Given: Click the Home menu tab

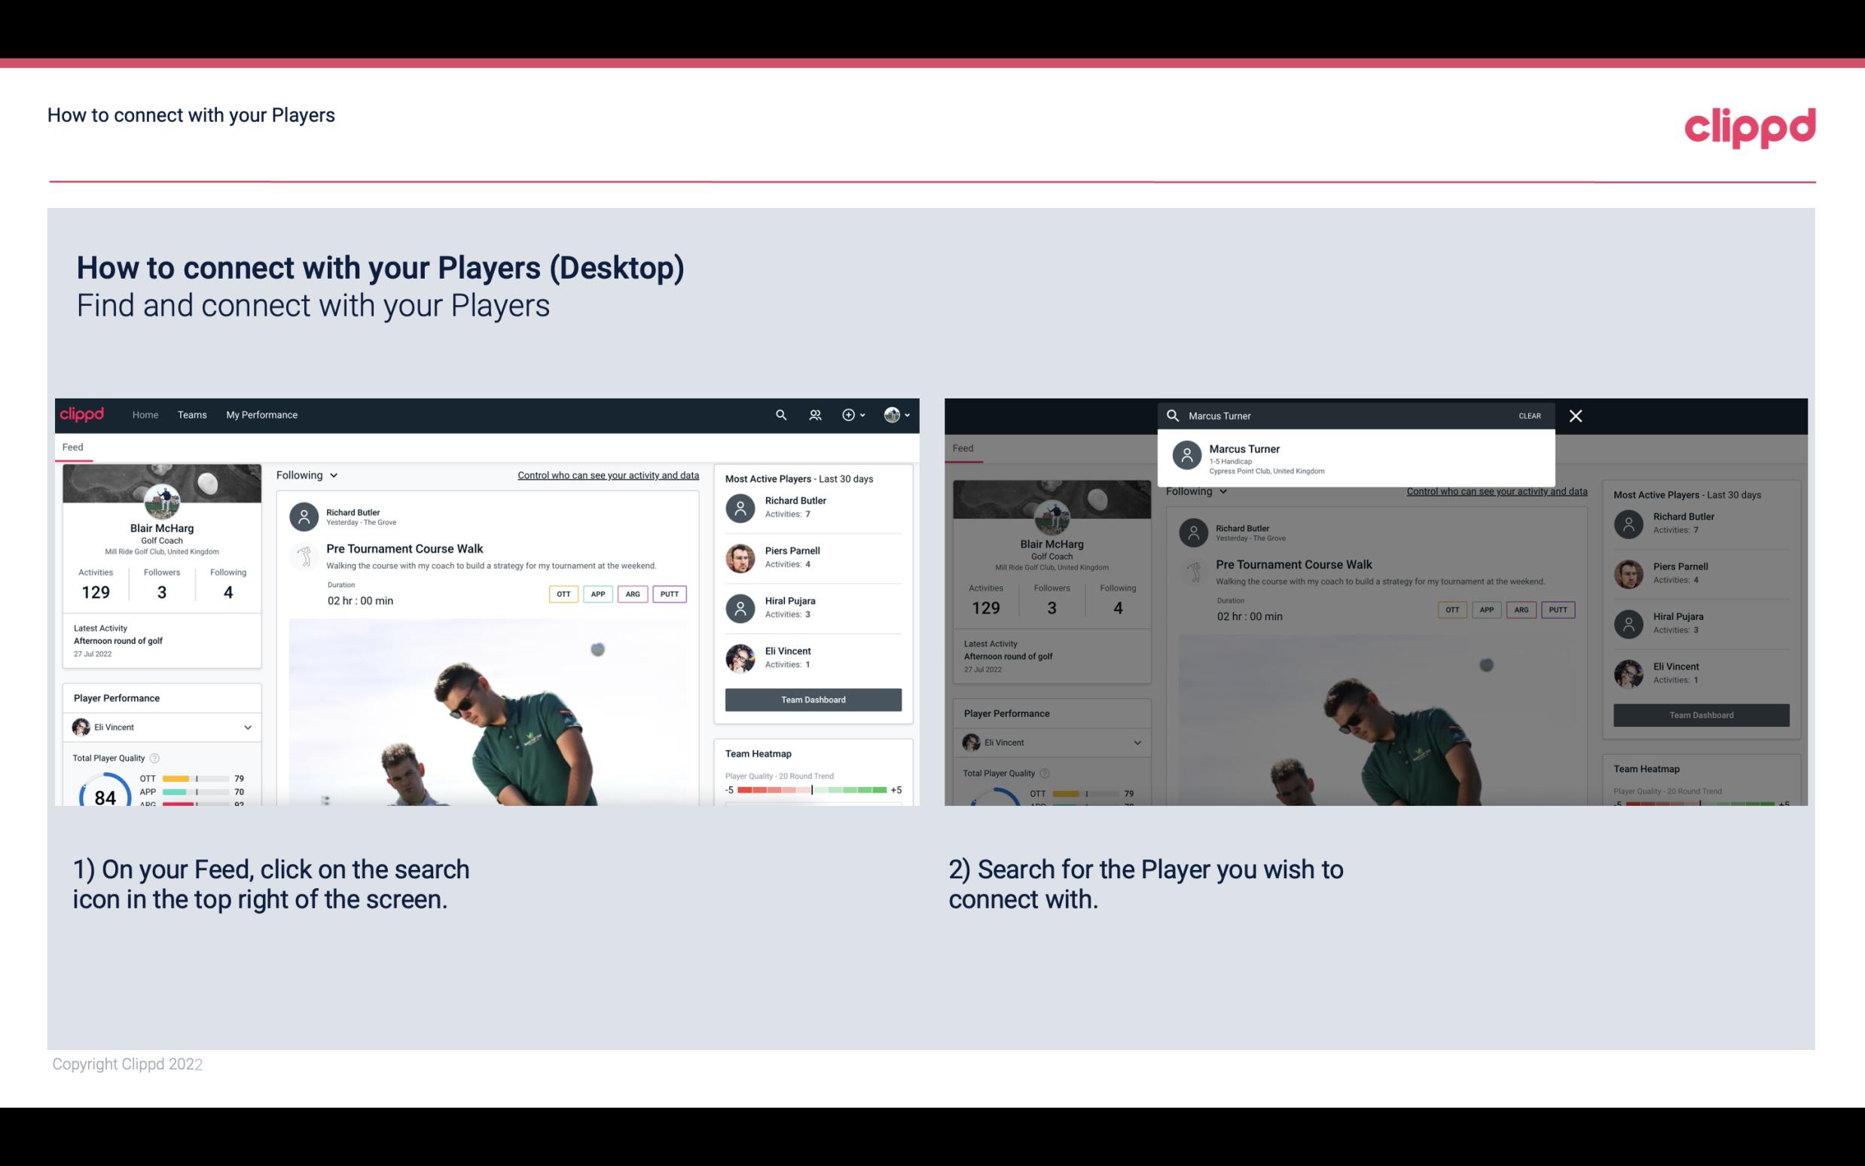Looking at the screenshot, I should tap(144, 414).
